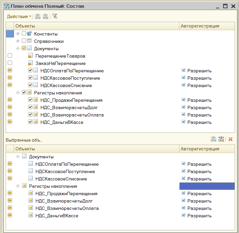Select ПеремещениеТоваров row text

pyautogui.click(x=60, y=56)
